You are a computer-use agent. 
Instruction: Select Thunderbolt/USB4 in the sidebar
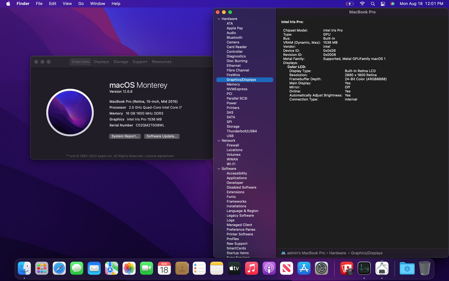(x=242, y=131)
